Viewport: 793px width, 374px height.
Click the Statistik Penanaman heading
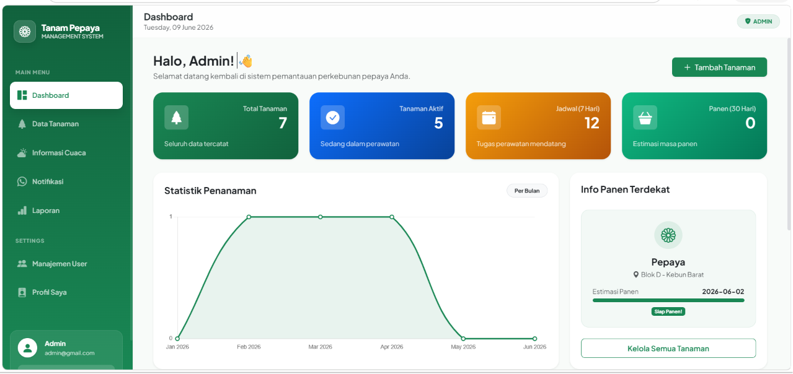(x=210, y=191)
